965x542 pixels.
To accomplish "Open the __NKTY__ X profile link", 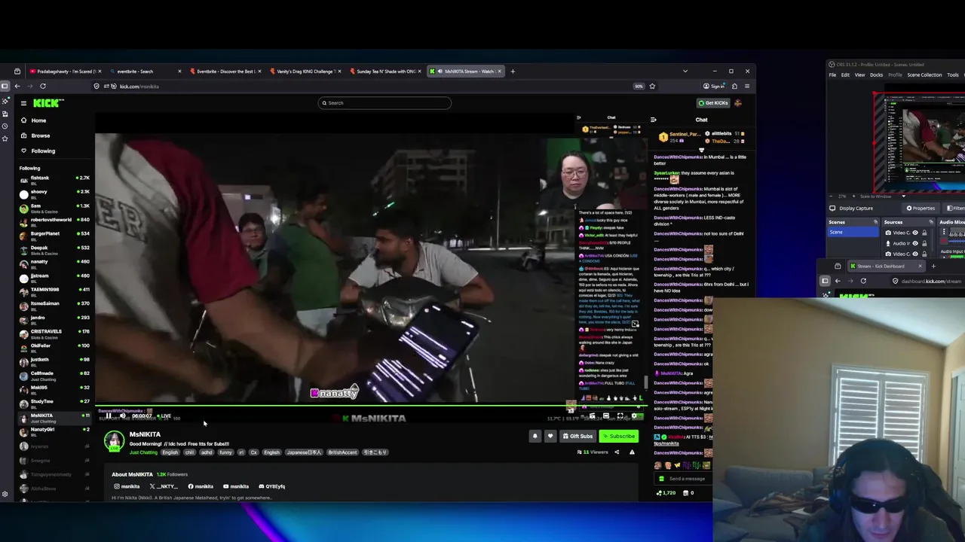I will click(164, 486).
